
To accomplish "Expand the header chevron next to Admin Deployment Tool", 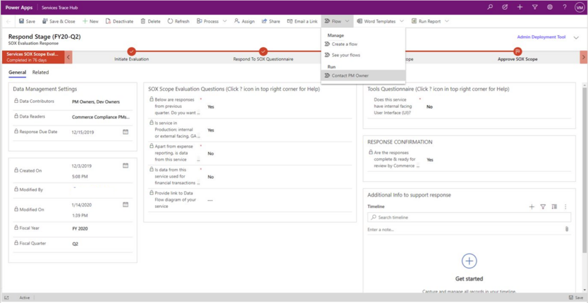I will (x=576, y=37).
